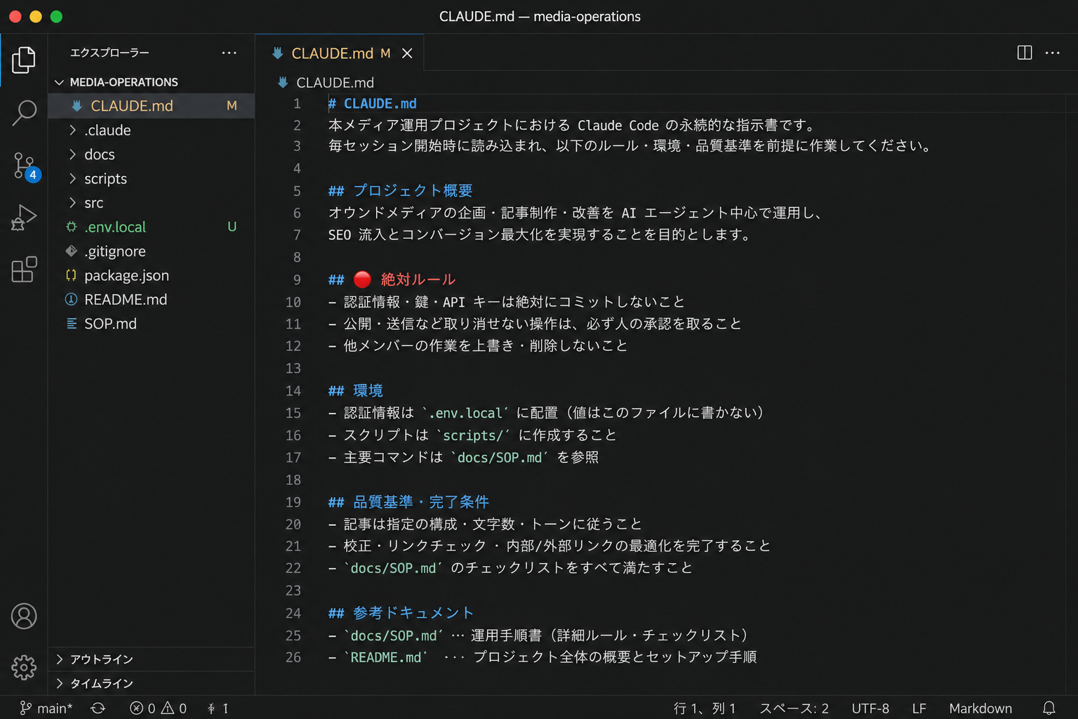
Task: Click `scripts/` code text on line 16
Action: point(473,435)
